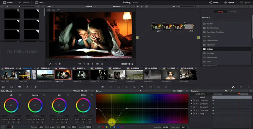Click the skip to first frame button
253x129 pixels.
pyautogui.click(x=79, y=64)
